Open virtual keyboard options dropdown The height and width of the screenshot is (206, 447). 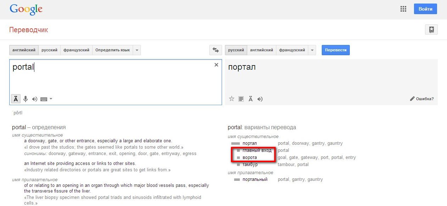[51, 99]
